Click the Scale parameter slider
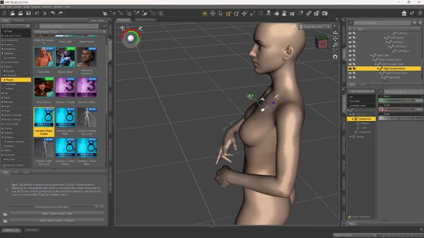The height and width of the screenshot is (238, 424). [x=400, y=118]
